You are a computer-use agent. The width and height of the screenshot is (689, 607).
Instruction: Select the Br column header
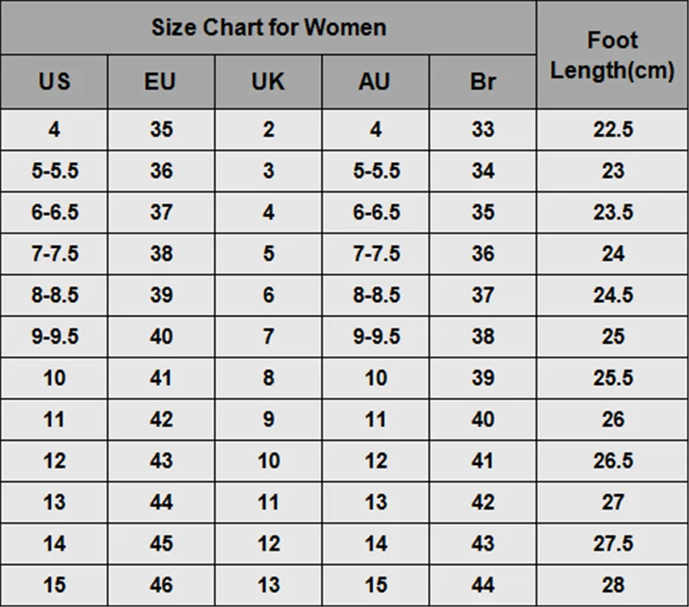[x=482, y=81]
